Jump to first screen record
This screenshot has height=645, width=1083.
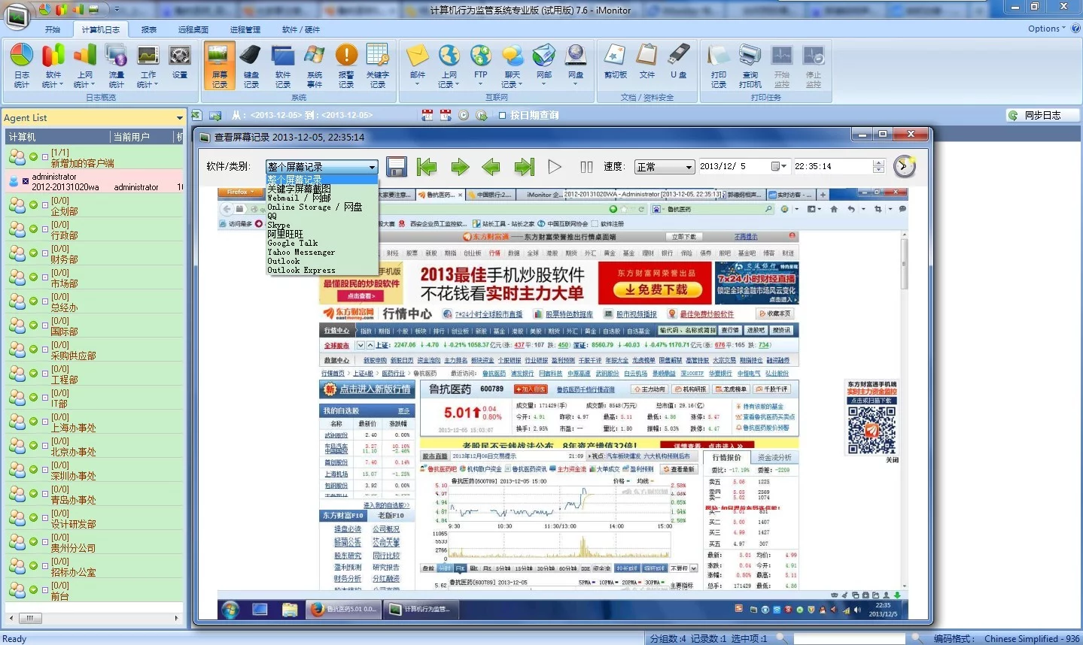pyautogui.click(x=427, y=167)
